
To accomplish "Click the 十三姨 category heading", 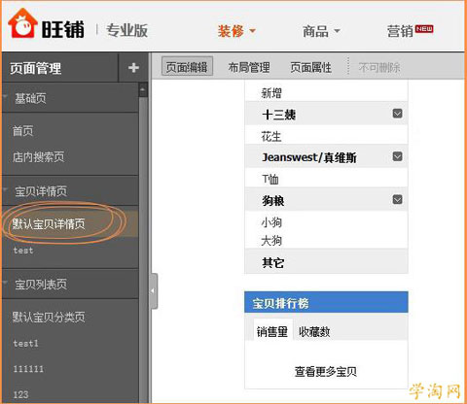I will tap(278, 115).
